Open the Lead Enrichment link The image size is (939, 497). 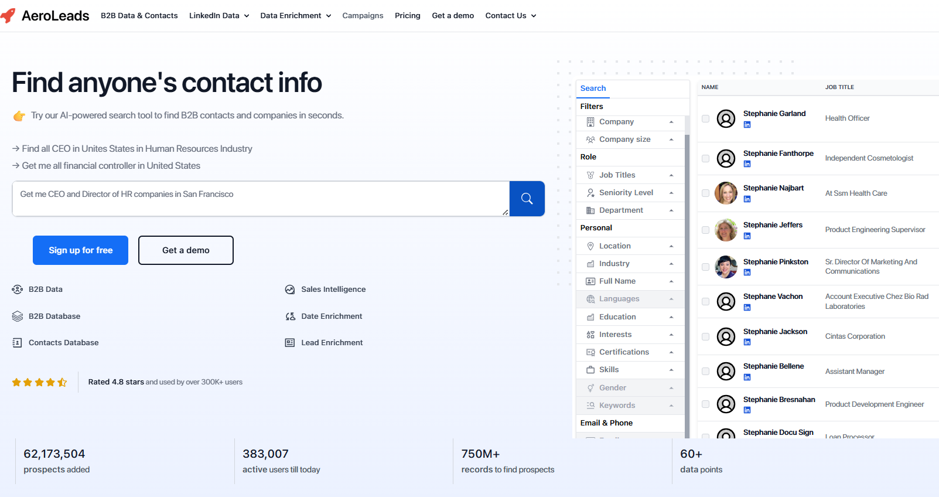tap(332, 343)
